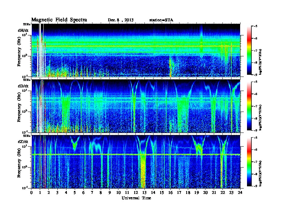Click hour tick label "0" on time axis
The height and width of the screenshot is (221, 286).
(31, 192)
